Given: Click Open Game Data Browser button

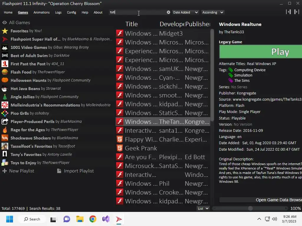Looking at the screenshot, I should tap(261, 200).
